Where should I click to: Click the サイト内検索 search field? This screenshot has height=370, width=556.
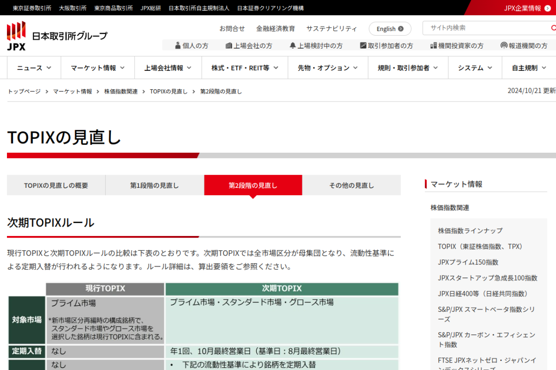(486, 28)
